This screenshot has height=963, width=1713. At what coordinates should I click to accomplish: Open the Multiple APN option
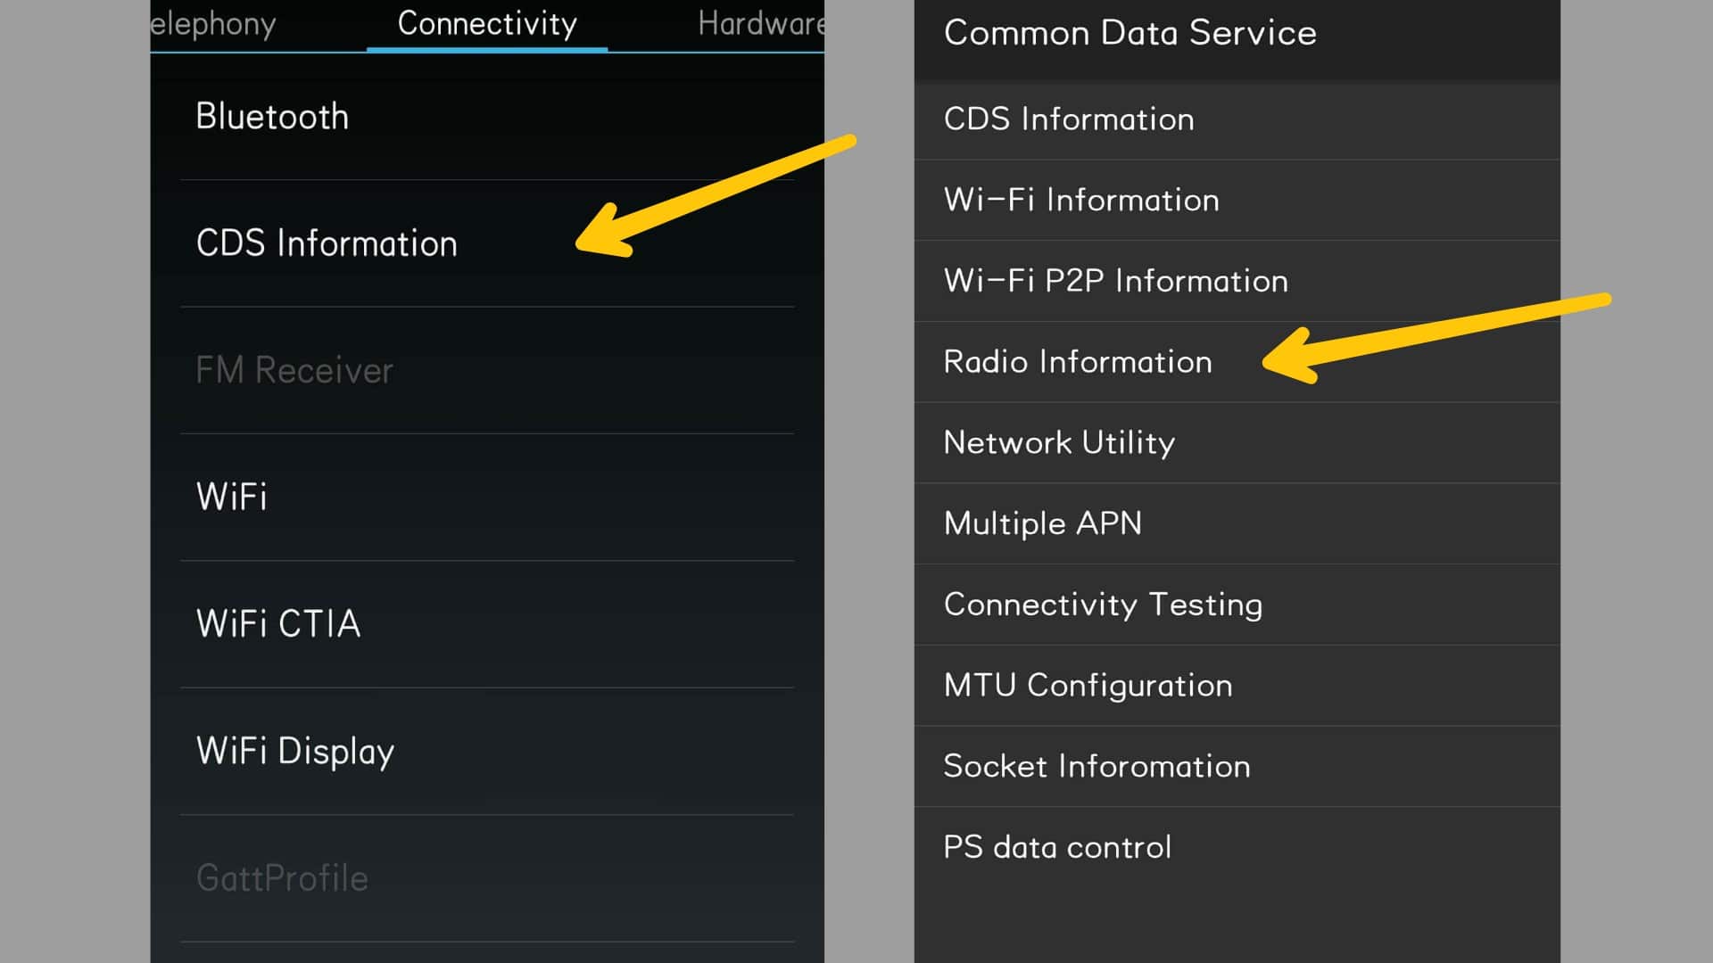[1043, 523]
